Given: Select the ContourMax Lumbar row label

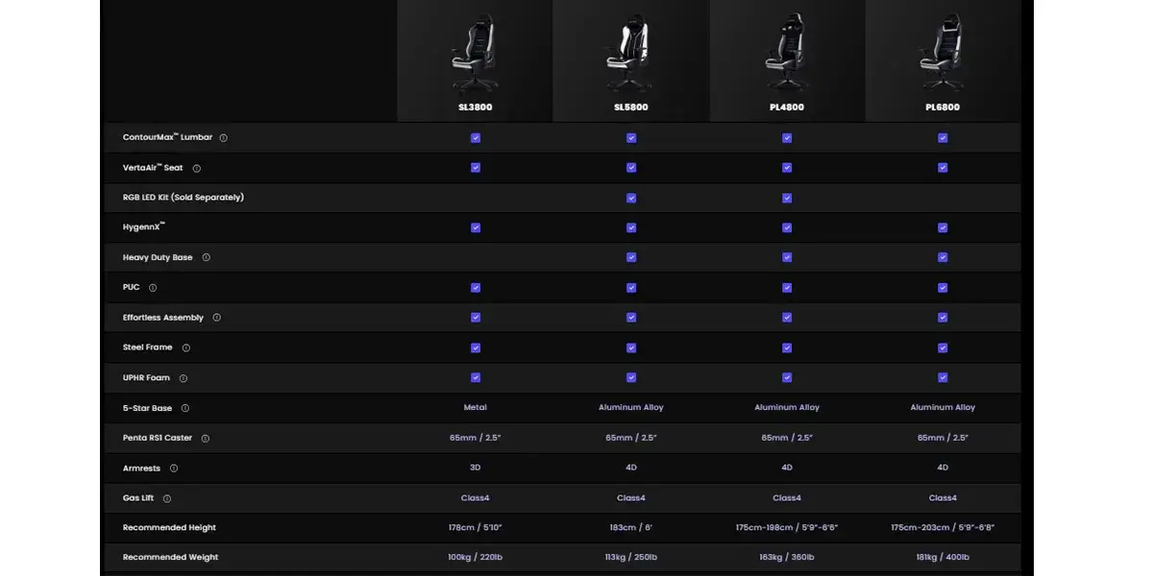Looking at the screenshot, I should (168, 137).
